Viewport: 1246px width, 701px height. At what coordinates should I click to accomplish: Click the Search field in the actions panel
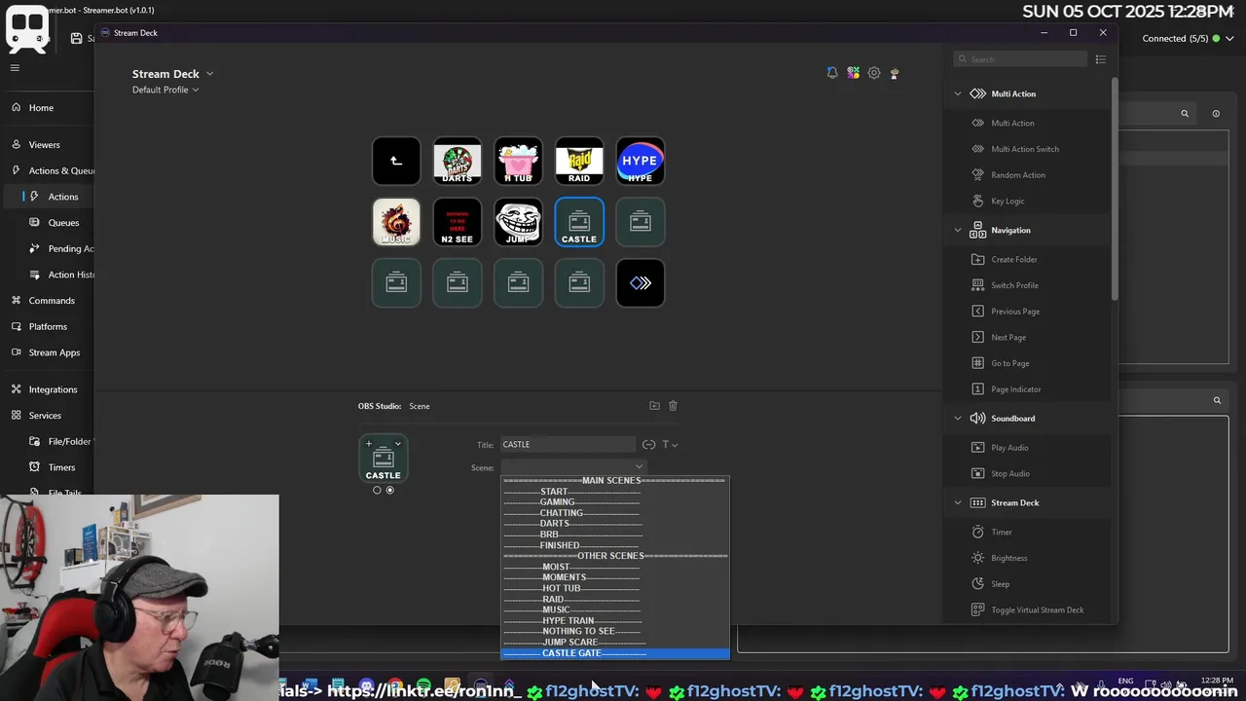[1020, 59]
